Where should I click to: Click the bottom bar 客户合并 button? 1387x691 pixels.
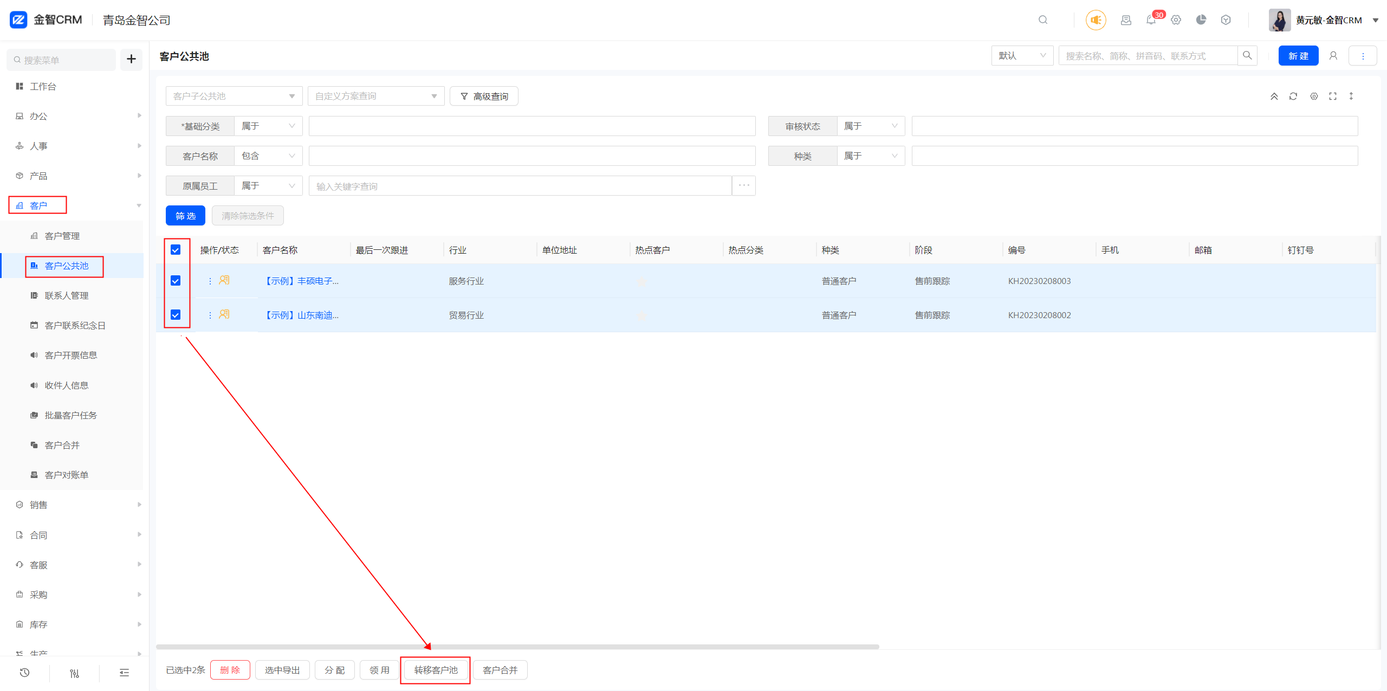coord(500,670)
